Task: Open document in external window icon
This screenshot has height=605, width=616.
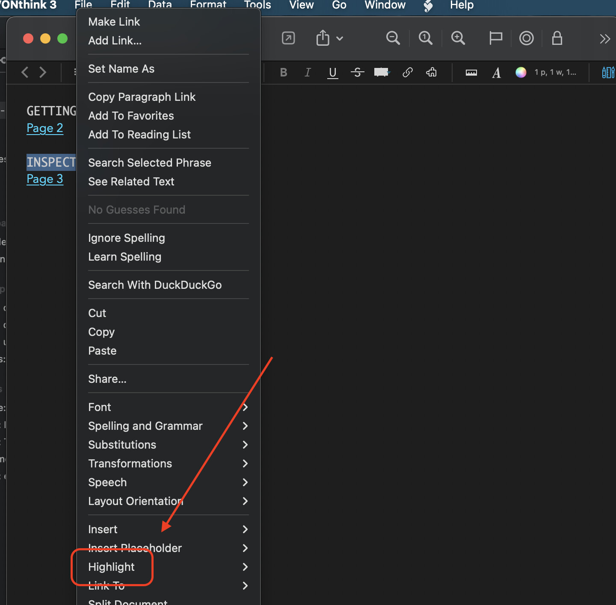Action: point(288,38)
